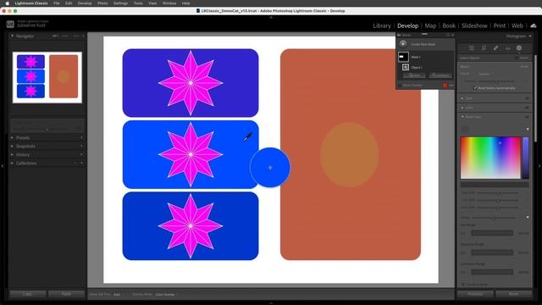
Task: Click the vertical luminance strip
Action: [526, 158]
